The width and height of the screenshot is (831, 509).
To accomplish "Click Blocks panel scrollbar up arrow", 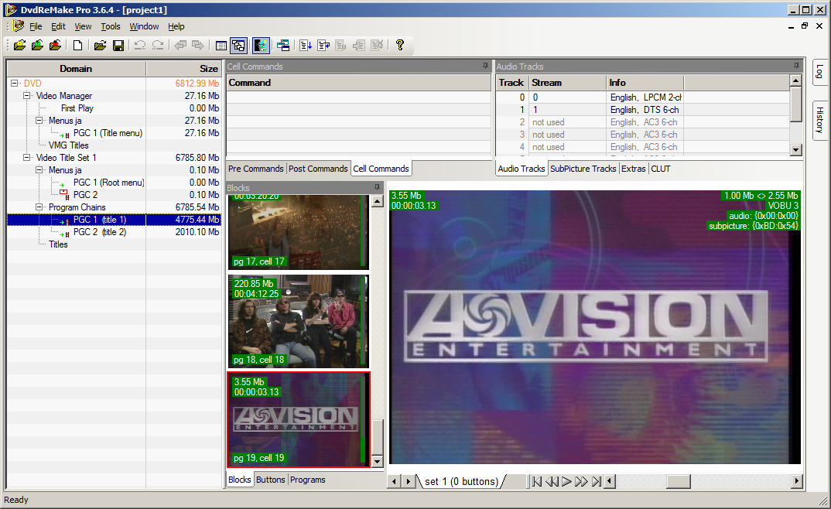I will 378,201.
